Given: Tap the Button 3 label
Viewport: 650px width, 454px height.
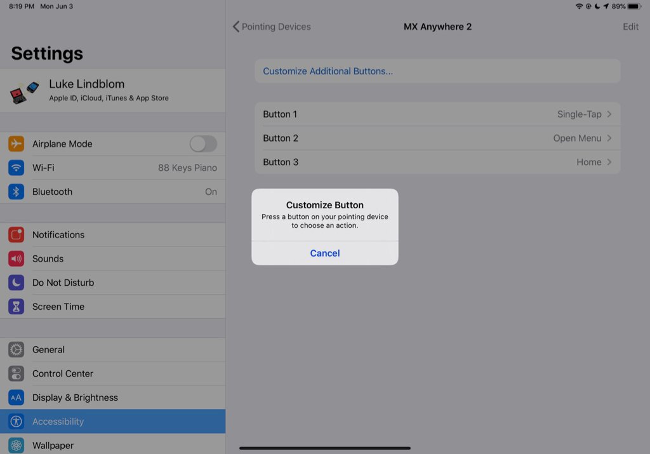Looking at the screenshot, I should pos(281,162).
